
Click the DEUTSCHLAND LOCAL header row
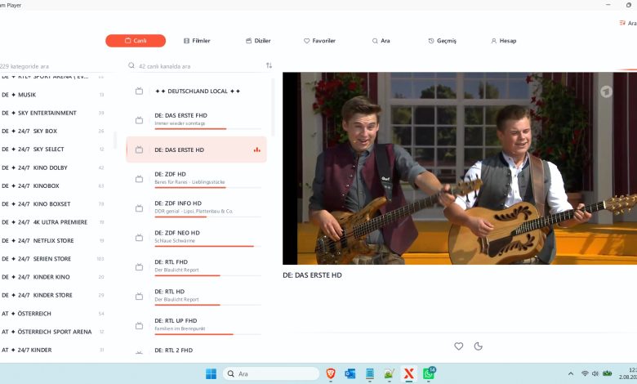pyautogui.click(x=196, y=91)
